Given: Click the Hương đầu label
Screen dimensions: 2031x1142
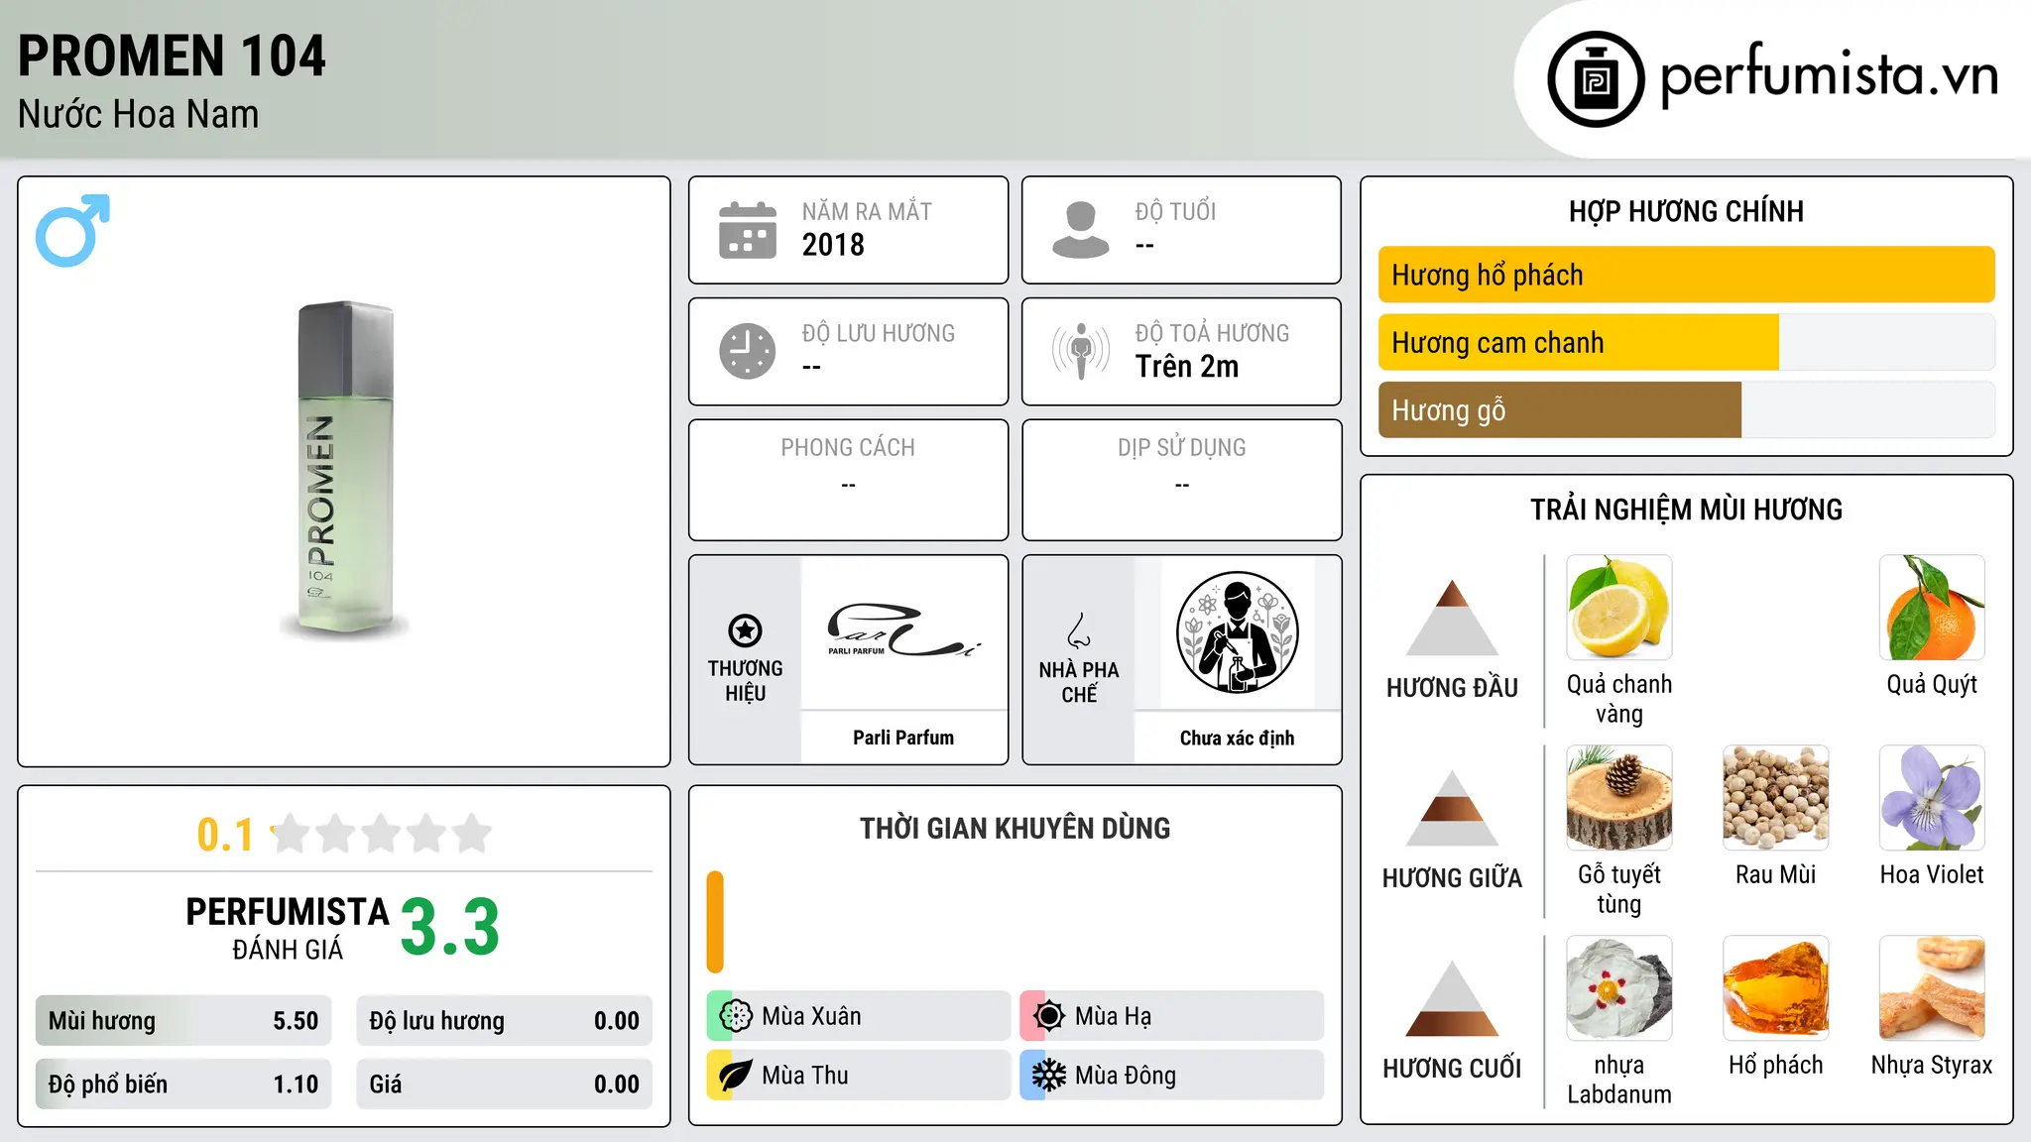Looking at the screenshot, I should [1452, 688].
